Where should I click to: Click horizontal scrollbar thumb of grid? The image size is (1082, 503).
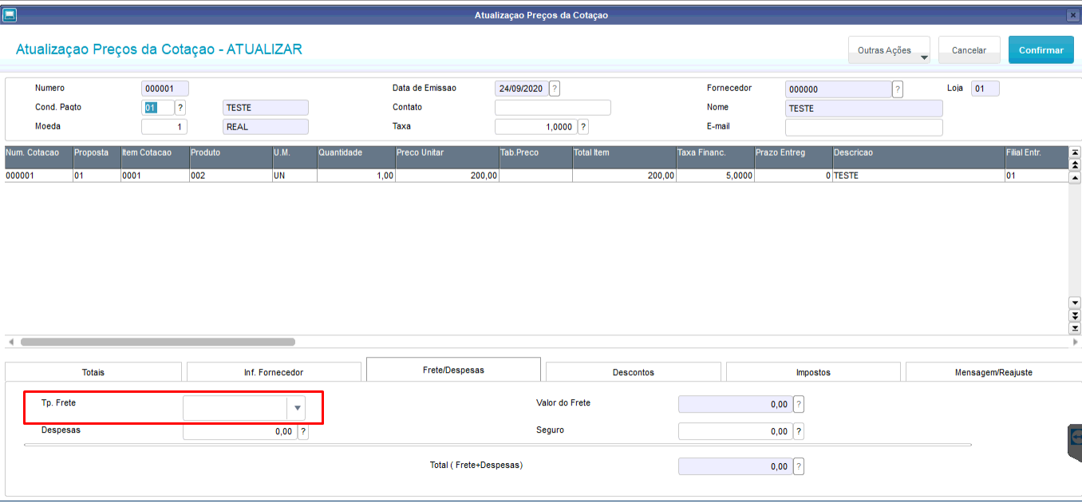click(158, 342)
